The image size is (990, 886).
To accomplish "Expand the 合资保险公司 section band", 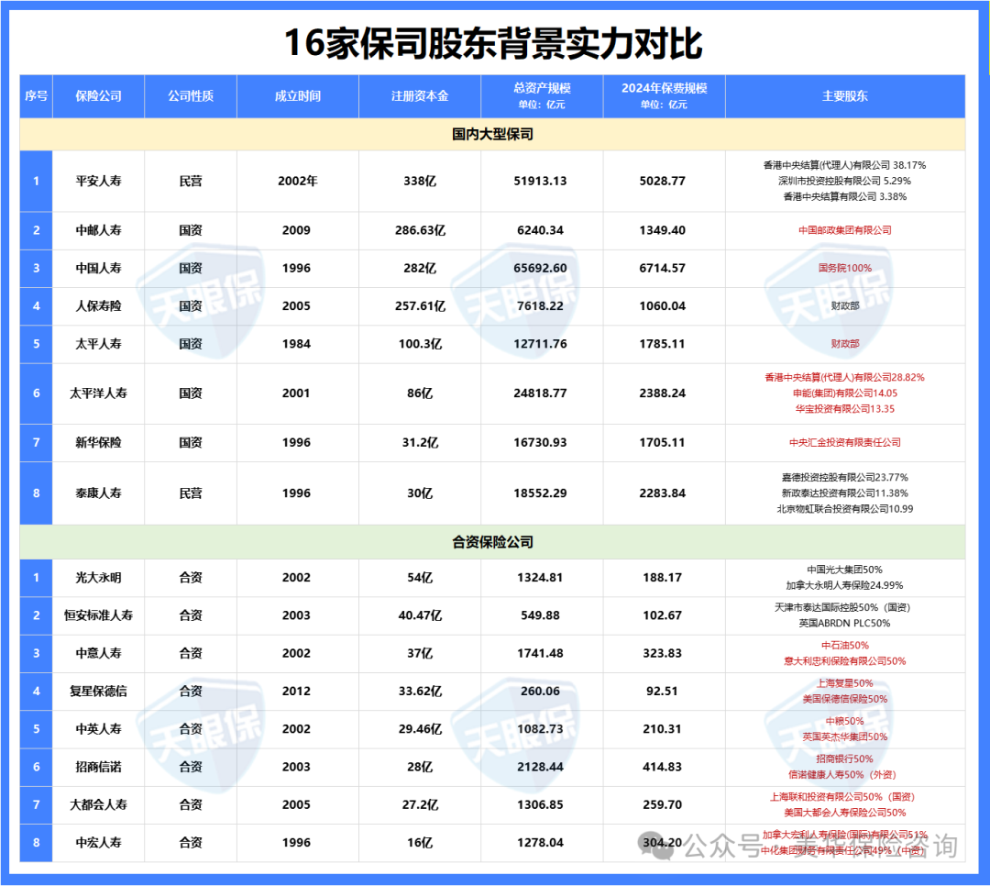I will 495,542.
